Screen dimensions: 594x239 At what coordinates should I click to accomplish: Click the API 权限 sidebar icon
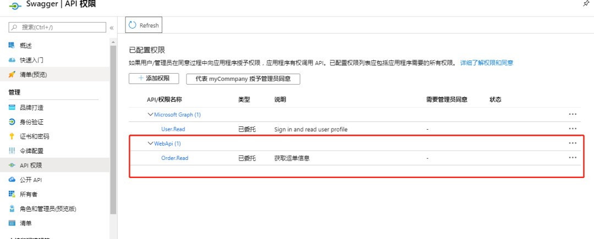(12, 165)
